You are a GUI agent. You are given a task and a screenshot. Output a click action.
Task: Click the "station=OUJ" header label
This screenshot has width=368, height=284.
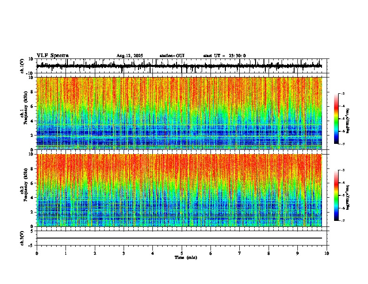tap(172, 56)
